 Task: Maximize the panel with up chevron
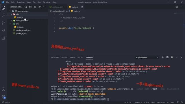(177, 57)
